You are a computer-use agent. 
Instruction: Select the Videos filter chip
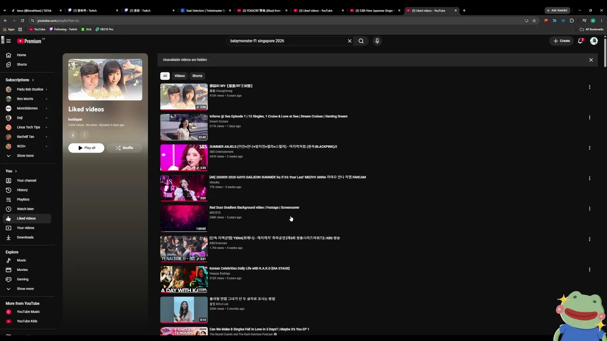180,76
